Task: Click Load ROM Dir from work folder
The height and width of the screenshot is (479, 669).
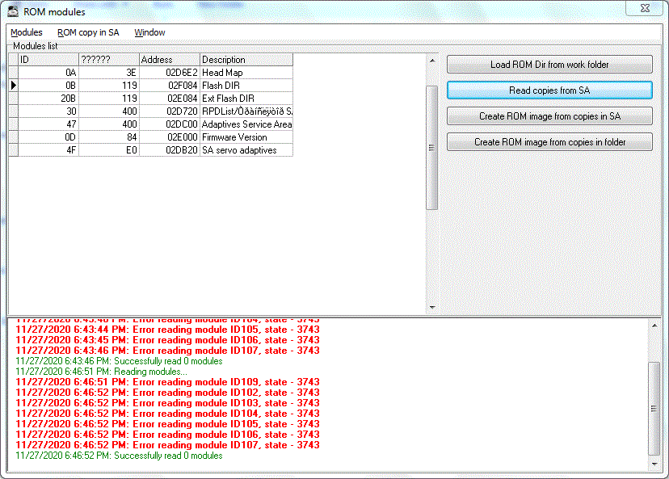Action: coord(549,65)
